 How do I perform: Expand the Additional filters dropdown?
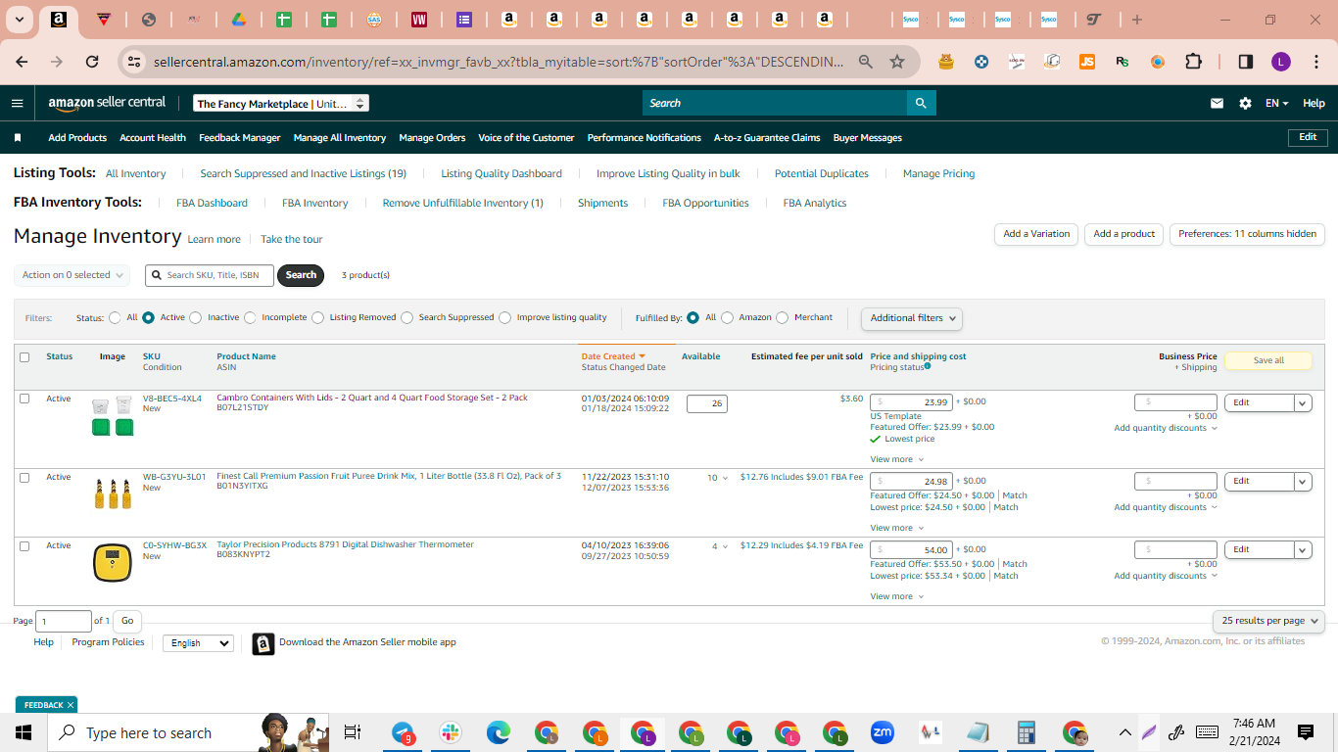[911, 318]
